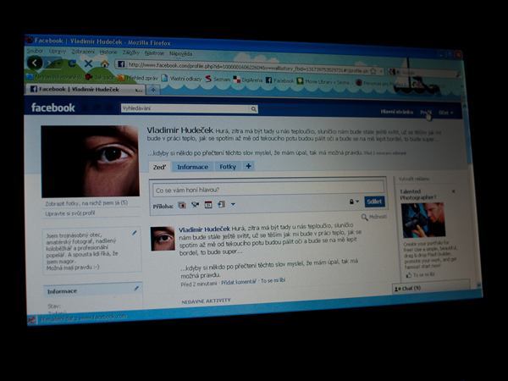Click Zobrazit fotky, na nichž jsem já
Image resolution: width=508 pixels, height=381 pixels.
click(86, 203)
